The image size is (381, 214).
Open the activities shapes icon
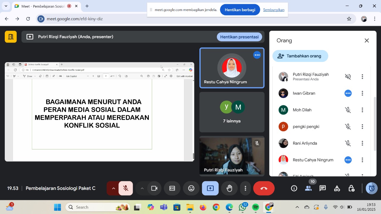337,188
